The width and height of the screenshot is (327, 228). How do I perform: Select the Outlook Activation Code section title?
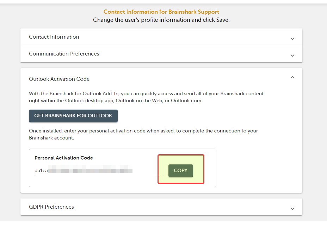point(59,79)
